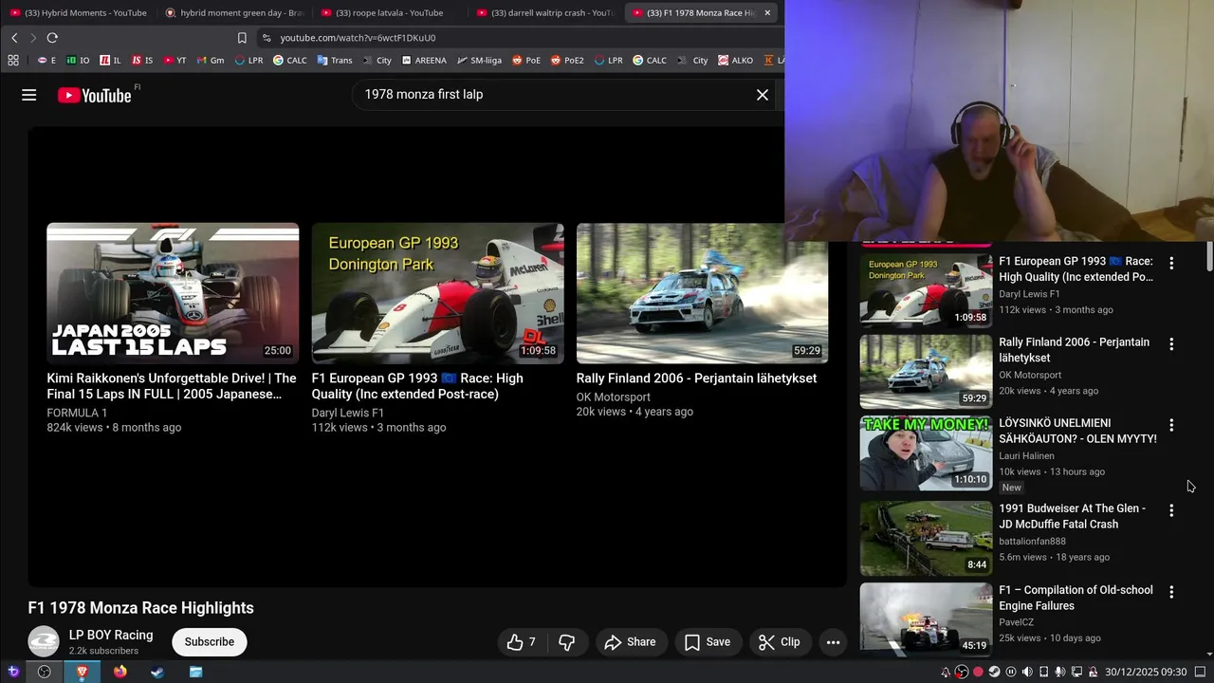Open options menu for LÖYSINKÖ UNELMIENI video
This screenshot has width=1214, height=683.
(1171, 425)
